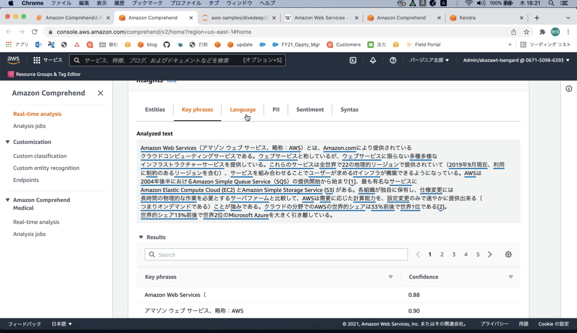Screen dimensions: 577x333
Task: Open the Chrome share icon in address bar
Action: tap(514, 32)
